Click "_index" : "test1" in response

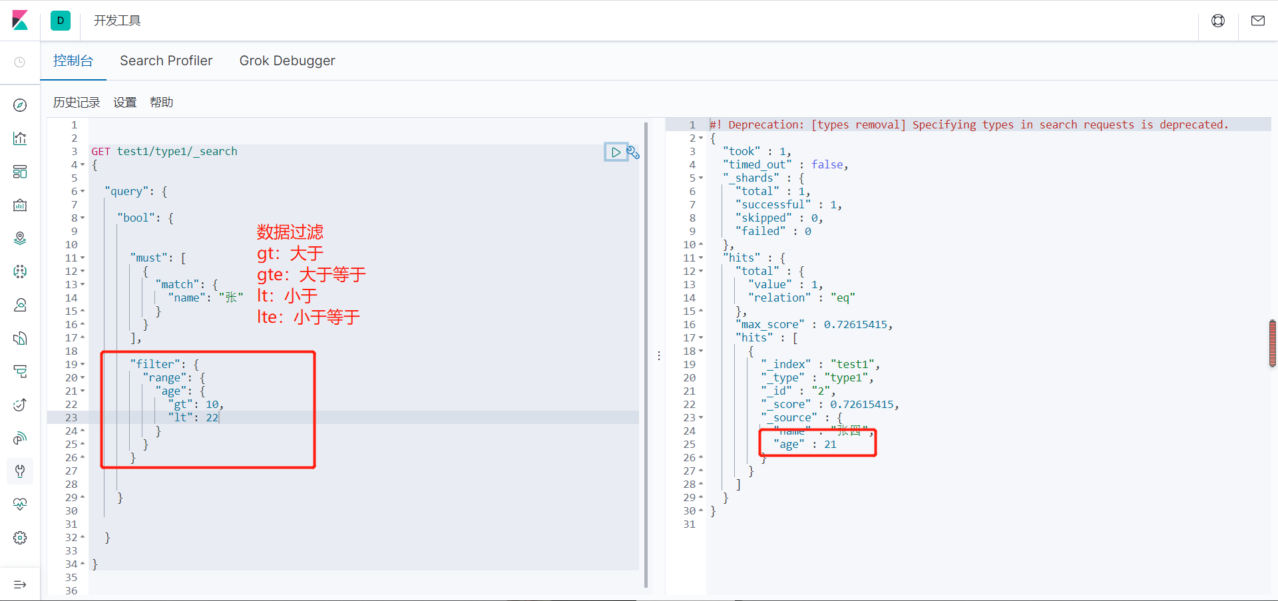click(821, 365)
